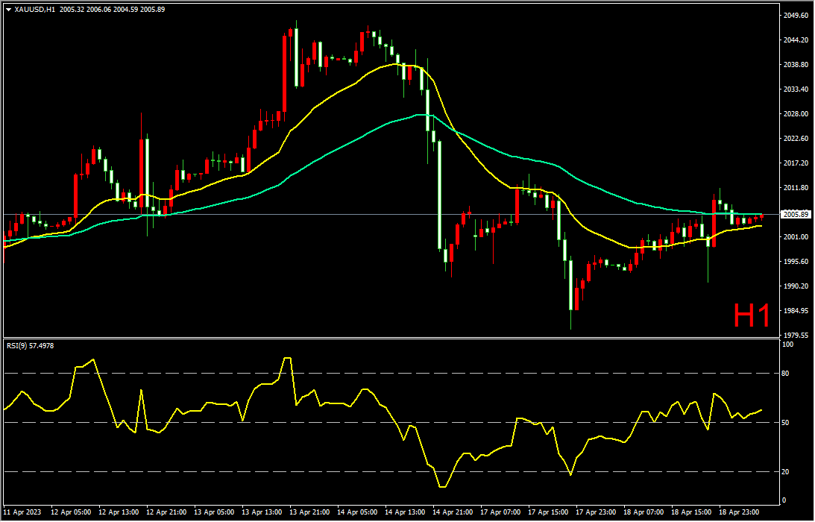Select the RSI scale 80 label

tap(786, 374)
